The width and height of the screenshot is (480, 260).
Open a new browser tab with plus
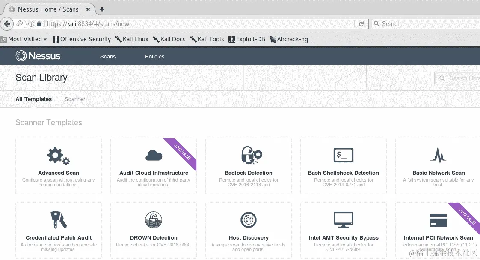[102, 9]
